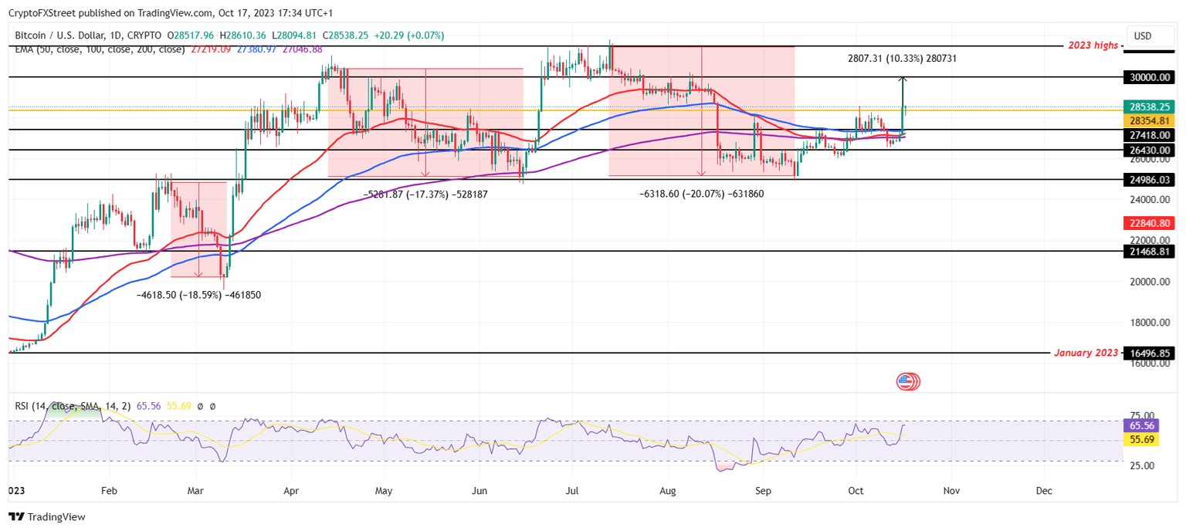1186x531 pixels.
Task: Click the Bitcoin / U.S. Dollar symbol title
Action: tap(59, 35)
